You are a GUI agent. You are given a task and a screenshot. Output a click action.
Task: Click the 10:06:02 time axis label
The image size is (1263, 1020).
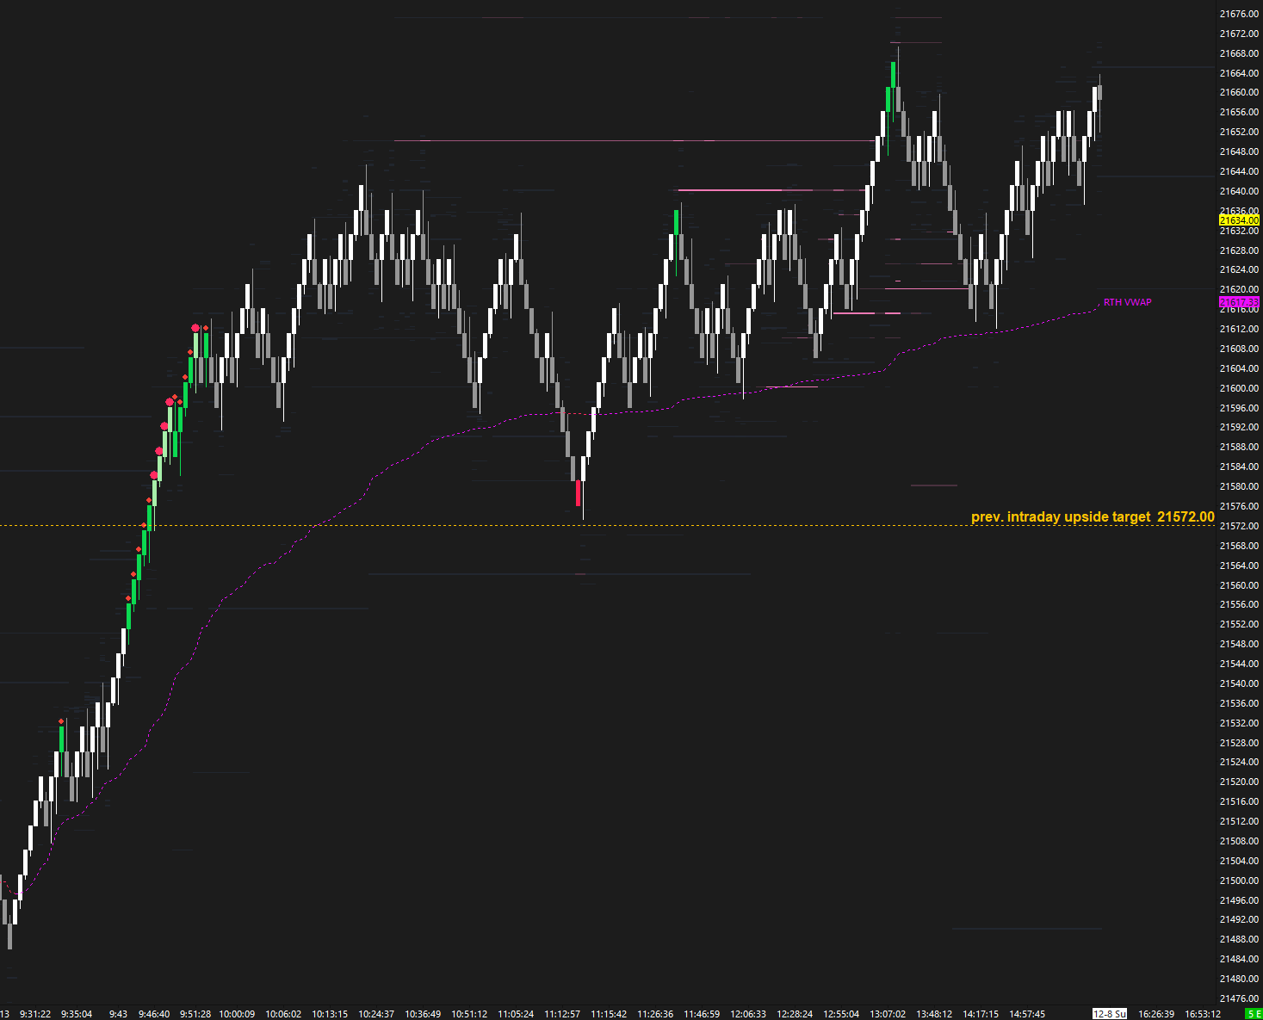[x=283, y=1014]
